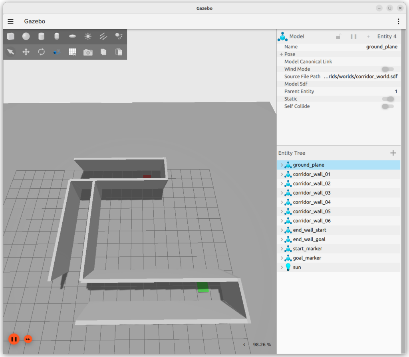The height and width of the screenshot is (357, 409).
Task: Select corridor_wall_05 in Entity Tree
Action: click(339, 211)
